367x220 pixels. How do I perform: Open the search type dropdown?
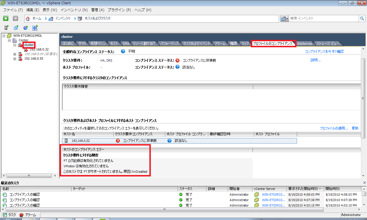284,18
